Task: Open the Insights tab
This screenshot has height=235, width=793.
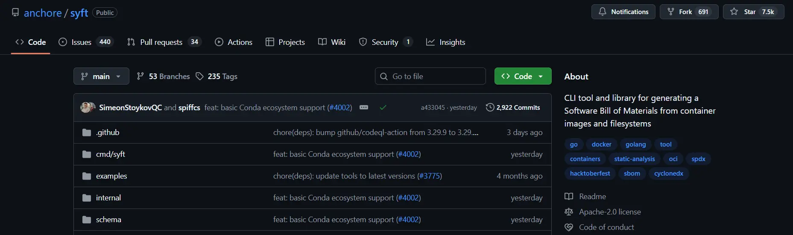Action: tap(446, 42)
